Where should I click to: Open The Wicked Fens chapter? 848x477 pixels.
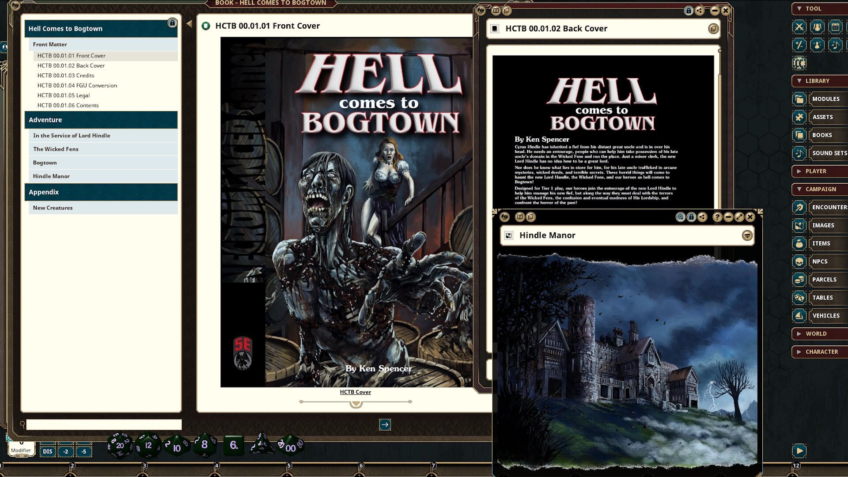103,149
